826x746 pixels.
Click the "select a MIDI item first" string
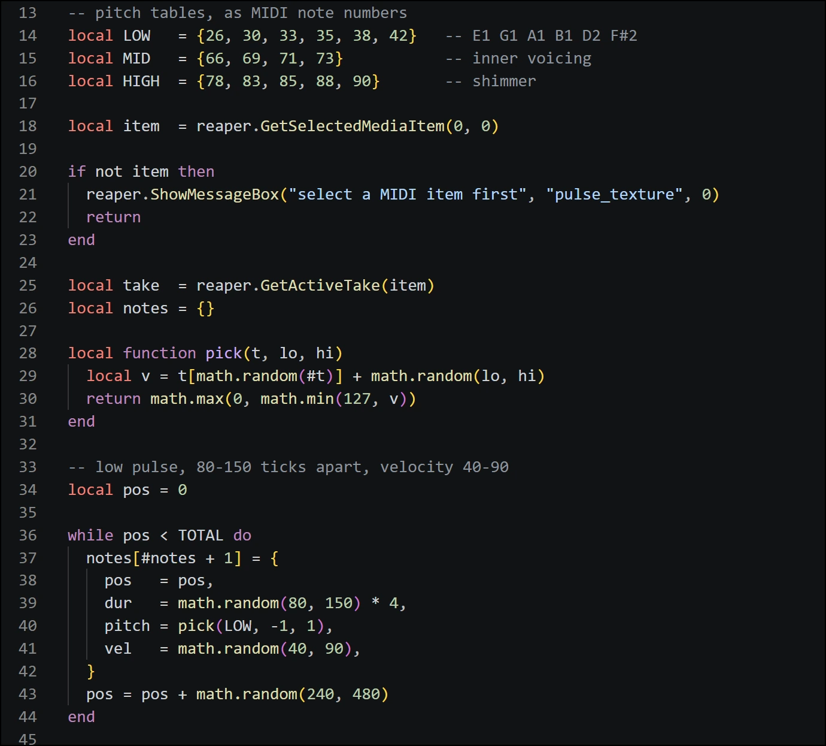(408, 194)
